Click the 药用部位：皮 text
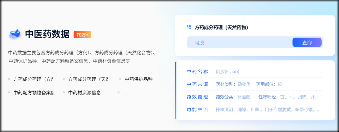This screenshot has height=132, width=339. 269,84
